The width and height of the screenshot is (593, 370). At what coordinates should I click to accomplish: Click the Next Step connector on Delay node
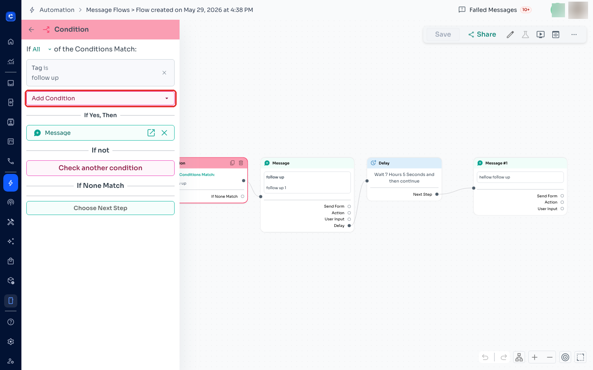[x=437, y=194]
